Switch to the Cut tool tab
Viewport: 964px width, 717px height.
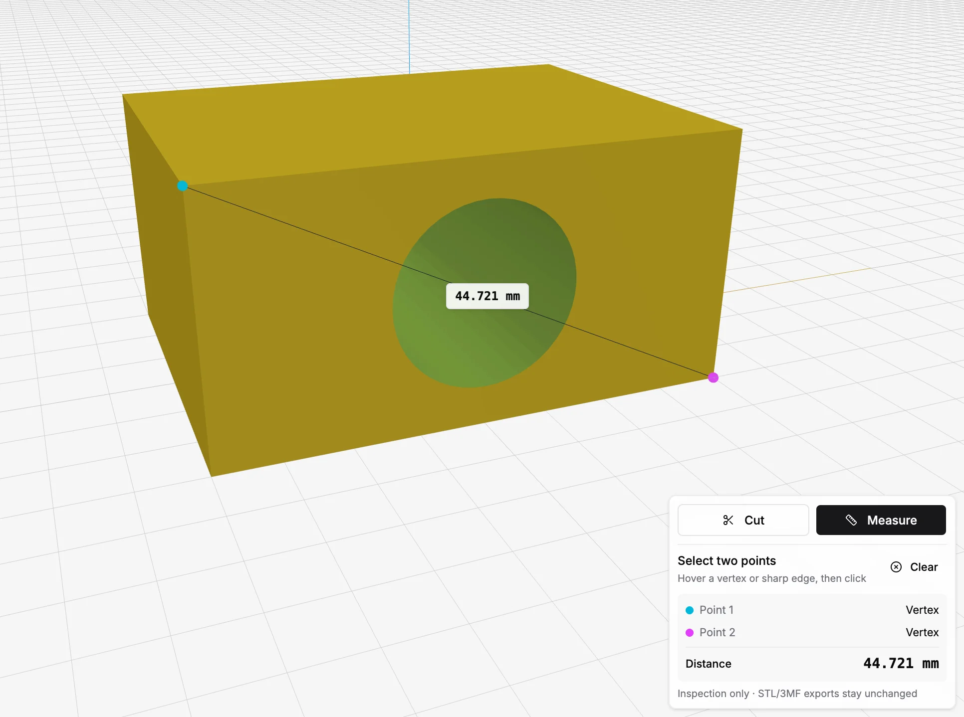[743, 520]
